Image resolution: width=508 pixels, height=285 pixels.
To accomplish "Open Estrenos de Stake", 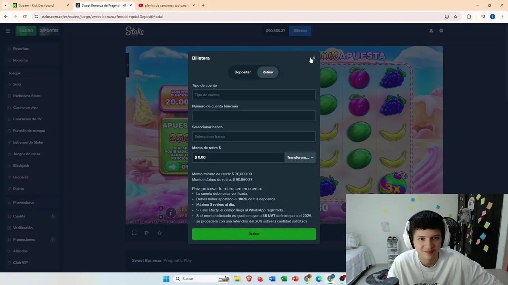I will click(28, 142).
